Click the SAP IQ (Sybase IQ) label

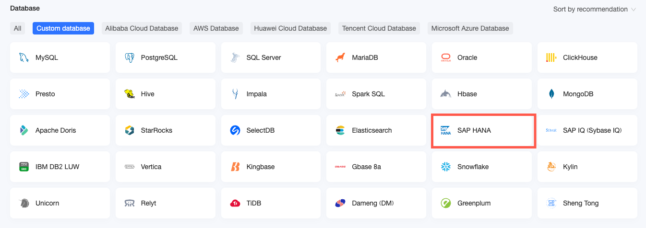tap(592, 130)
